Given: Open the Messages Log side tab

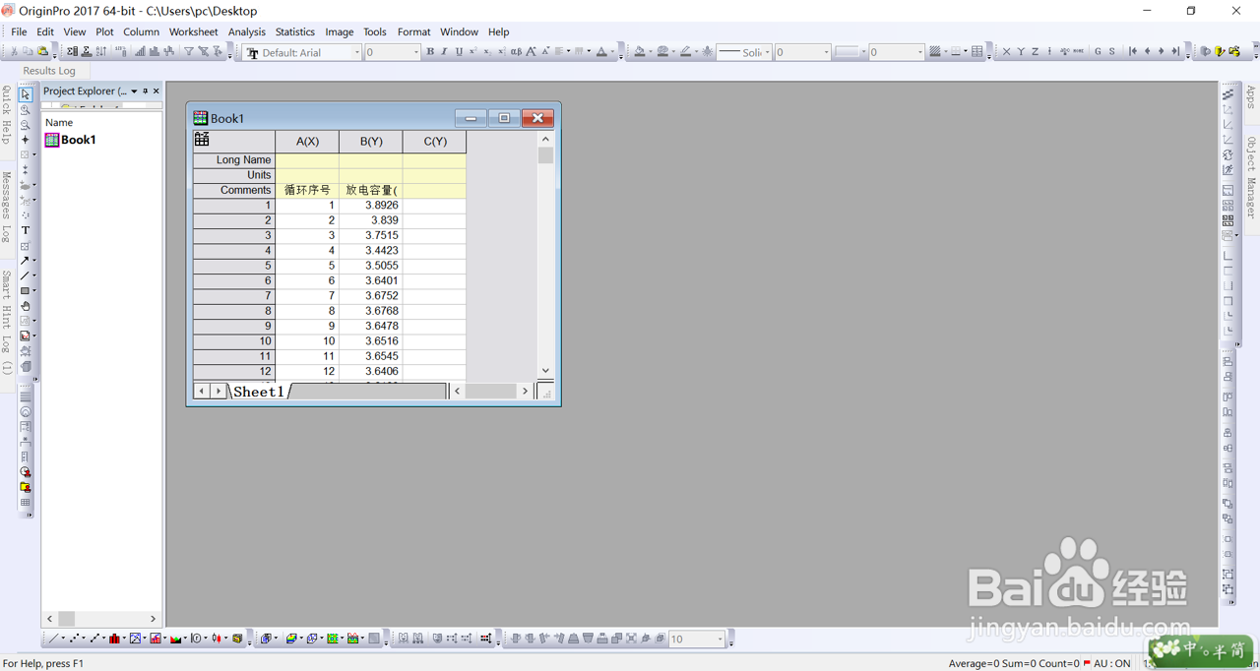Looking at the screenshot, I should point(6,207).
